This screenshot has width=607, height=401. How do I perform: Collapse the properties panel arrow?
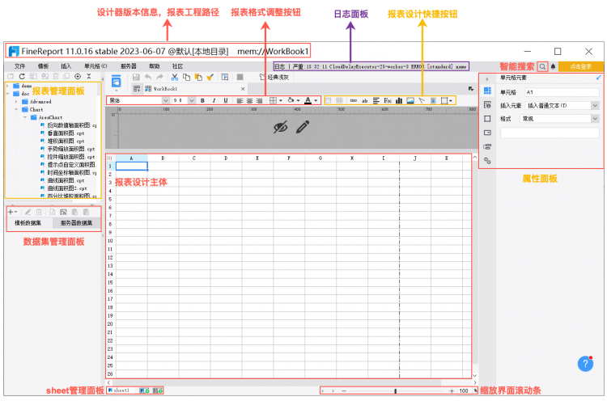(487, 79)
